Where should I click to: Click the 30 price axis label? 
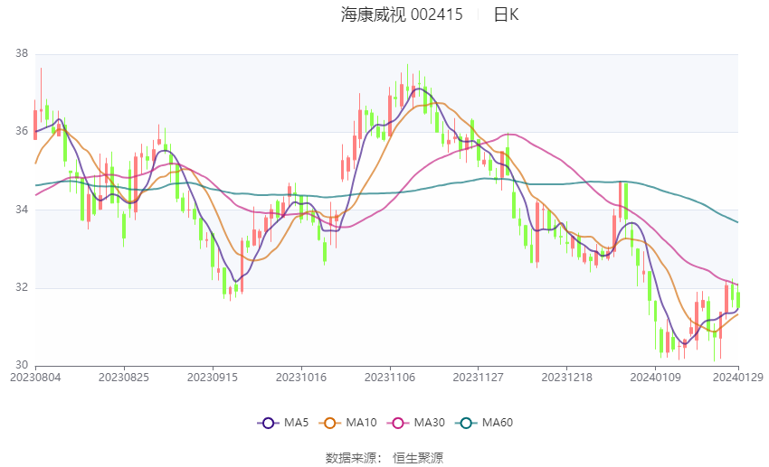[x=22, y=365]
